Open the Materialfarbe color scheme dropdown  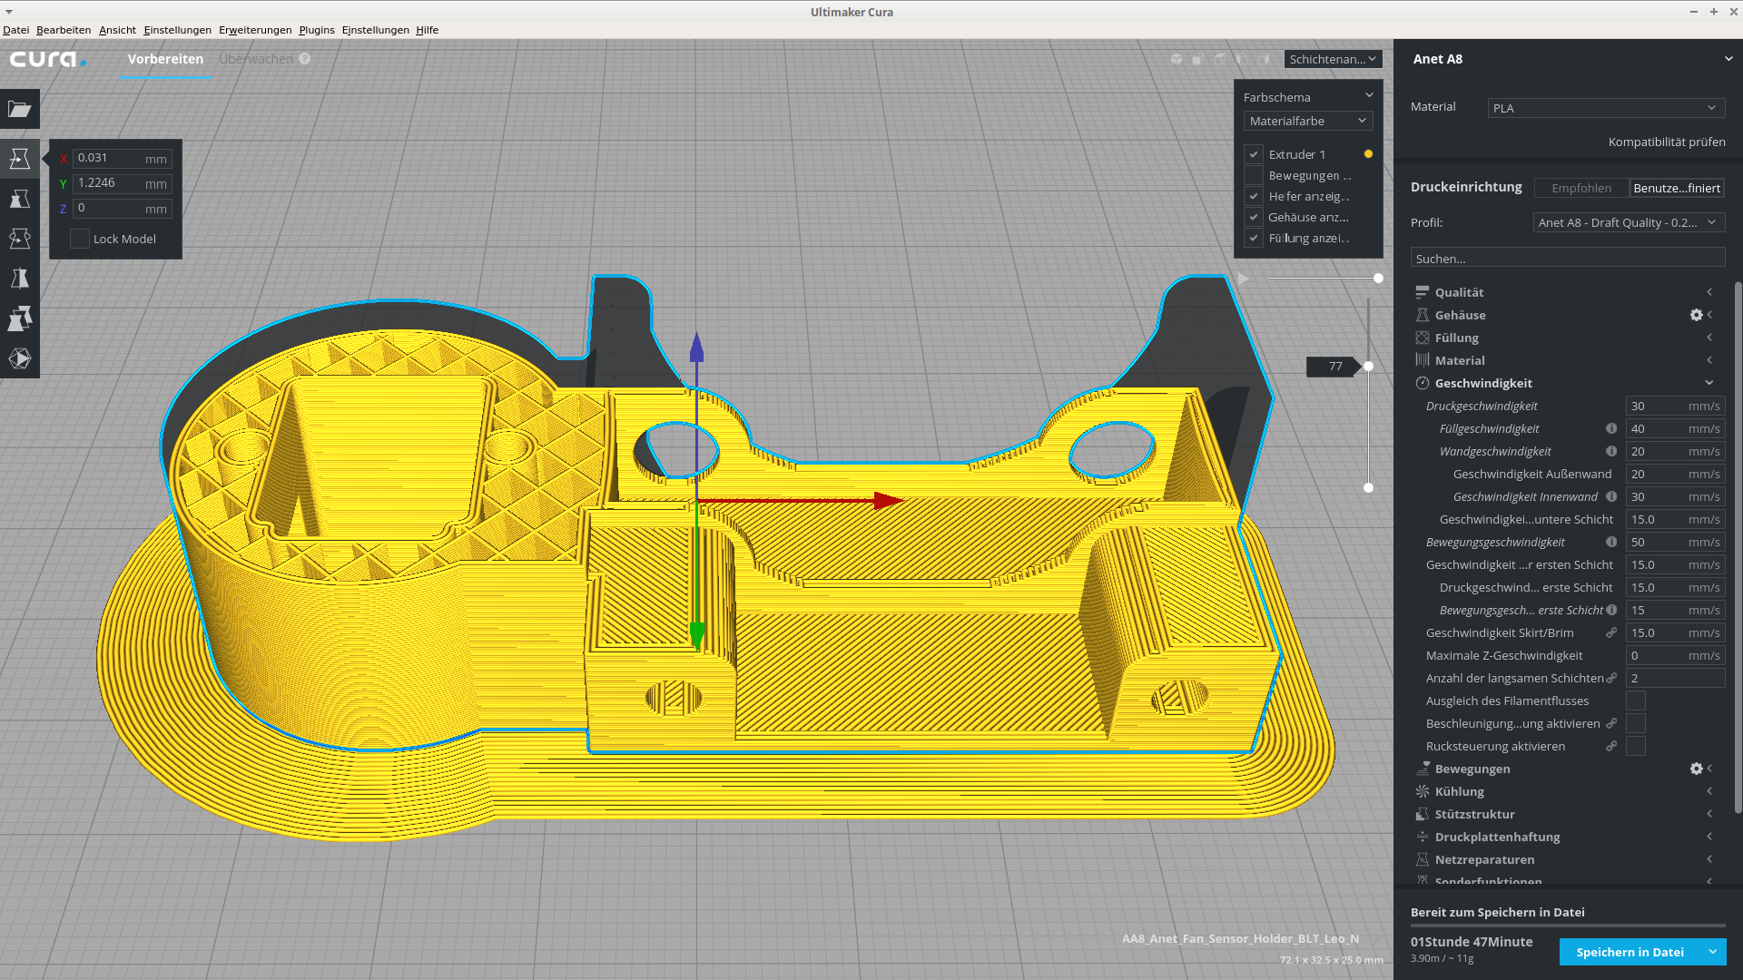click(1307, 121)
